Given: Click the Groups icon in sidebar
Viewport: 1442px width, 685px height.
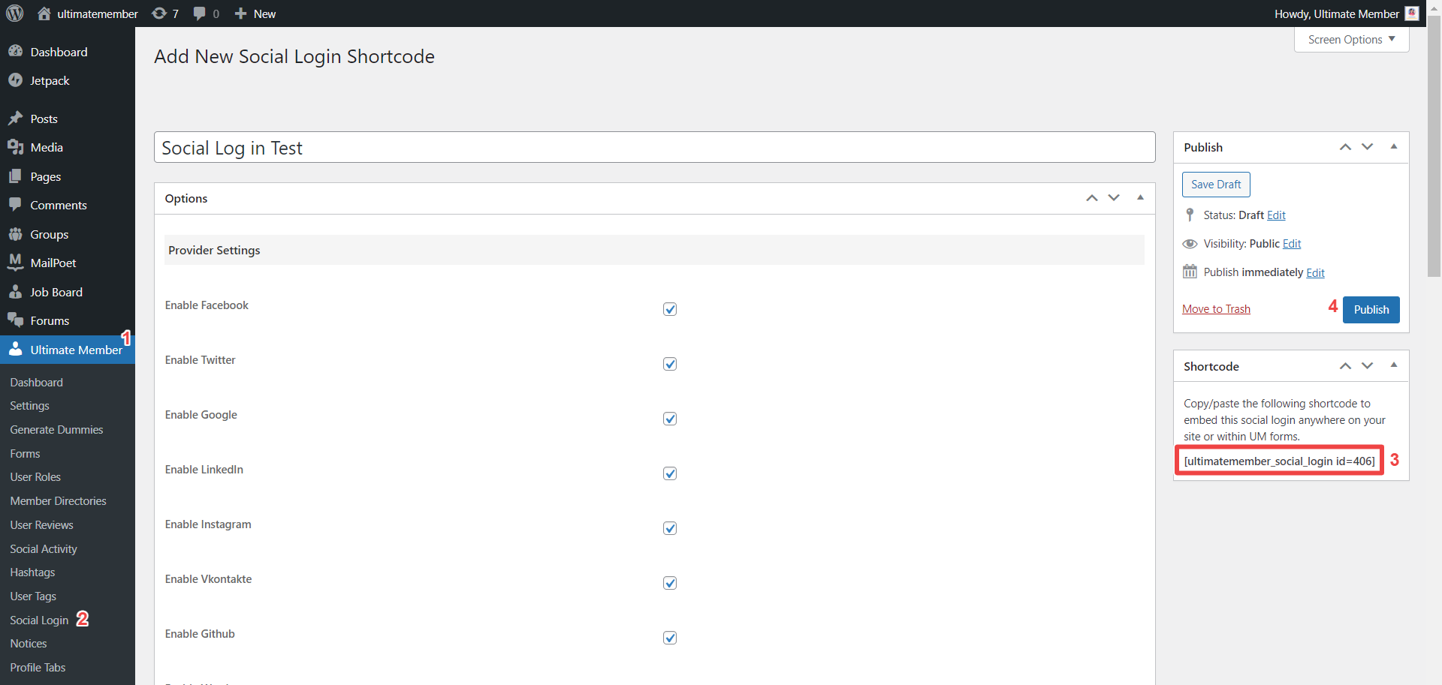Looking at the screenshot, I should click(15, 234).
